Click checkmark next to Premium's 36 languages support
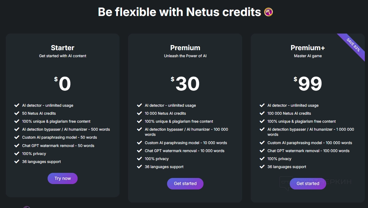The image size is (368, 208). tap(139, 166)
